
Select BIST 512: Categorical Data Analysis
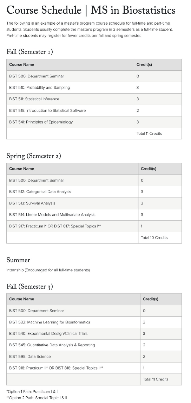pos(40,192)
